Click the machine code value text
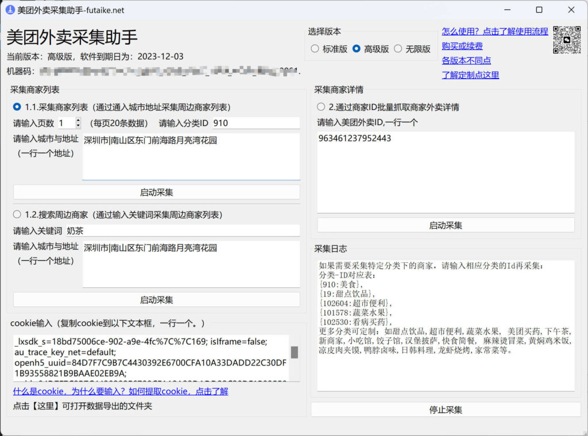This screenshot has height=436, width=588. 169,71
